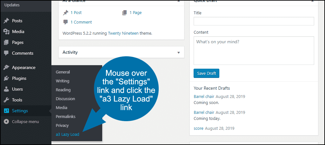The image size is (325, 145).
Task: Click the Media icon in sidebar
Action: tap(6, 31)
